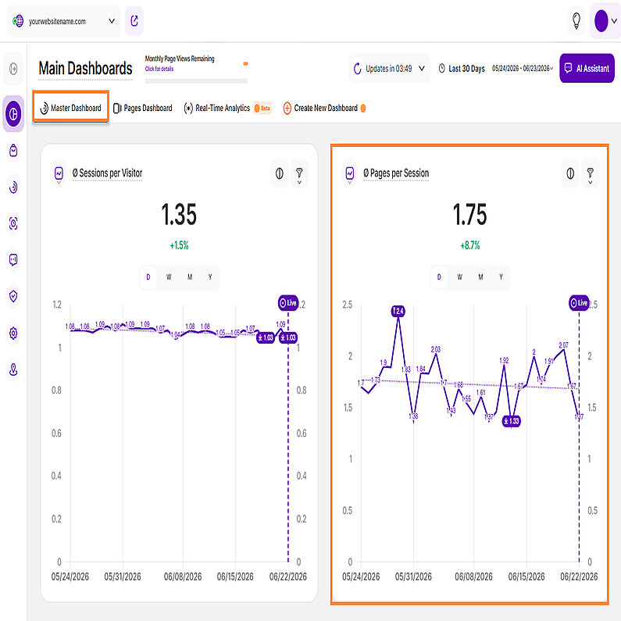Screen dimensions: 621x621
Task: Open the settings gear sidebar icon
Action: (x=13, y=333)
